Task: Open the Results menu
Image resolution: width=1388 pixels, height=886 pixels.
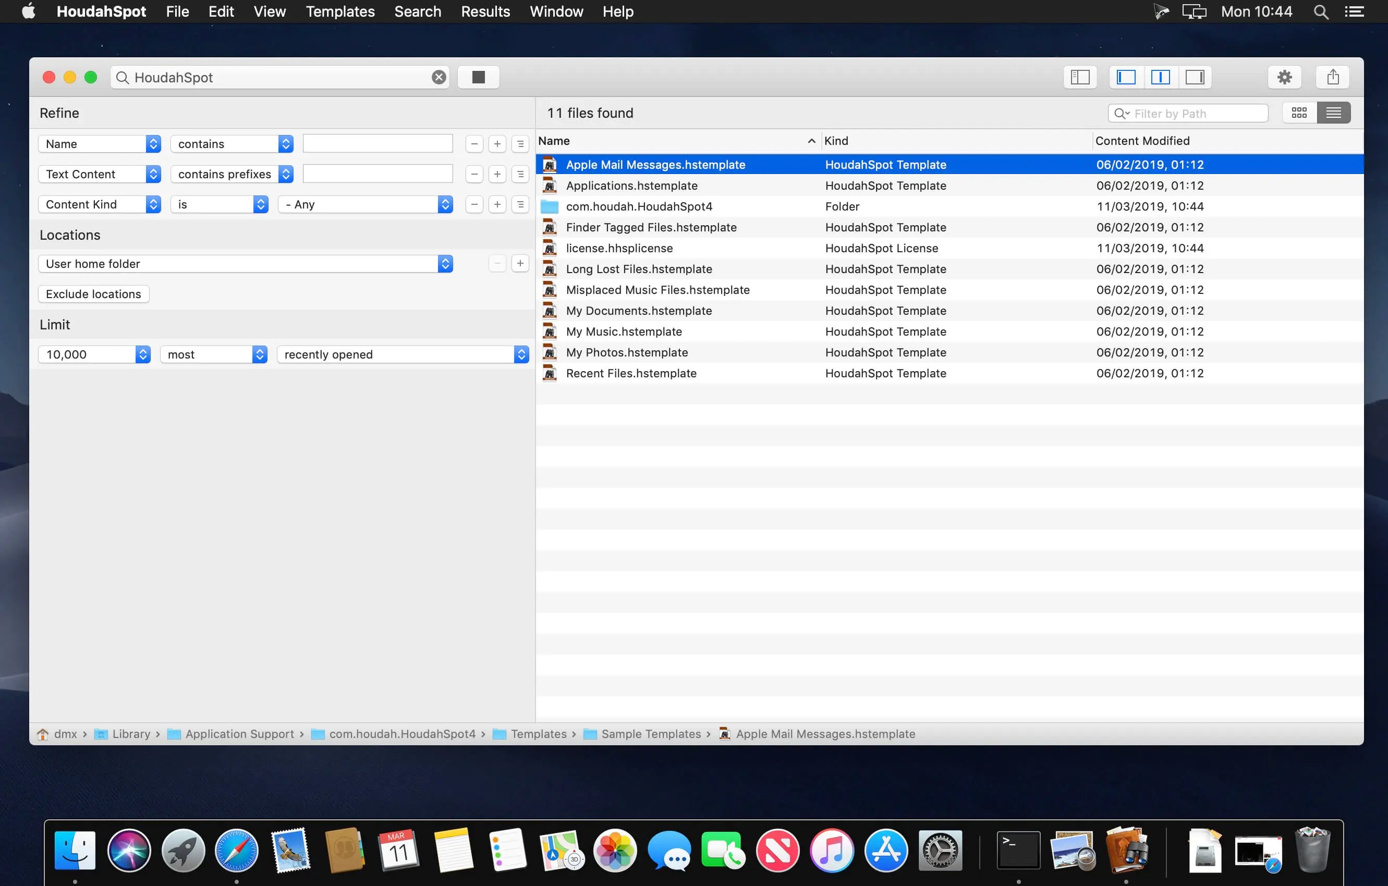Action: click(x=483, y=11)
